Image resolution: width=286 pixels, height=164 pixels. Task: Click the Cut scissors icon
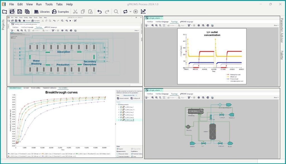(x=75, y=11)
